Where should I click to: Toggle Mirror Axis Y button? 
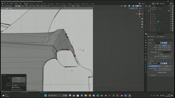tap(164, 45)
